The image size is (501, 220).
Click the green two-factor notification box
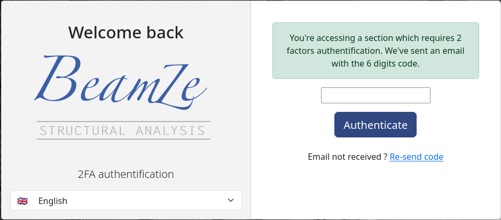pyautogui.click(x=375, y=51)
